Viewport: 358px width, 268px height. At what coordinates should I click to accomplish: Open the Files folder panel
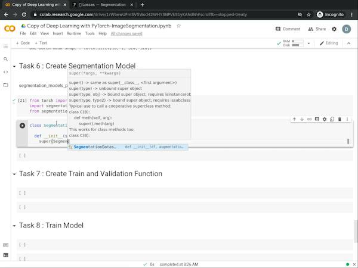pos(6,85)
